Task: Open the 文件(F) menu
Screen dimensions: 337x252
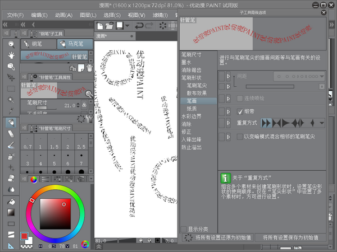Action: [x=15, y=15]
